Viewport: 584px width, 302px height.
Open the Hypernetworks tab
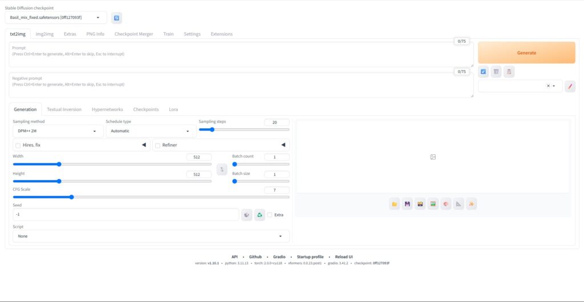[107, 109]
